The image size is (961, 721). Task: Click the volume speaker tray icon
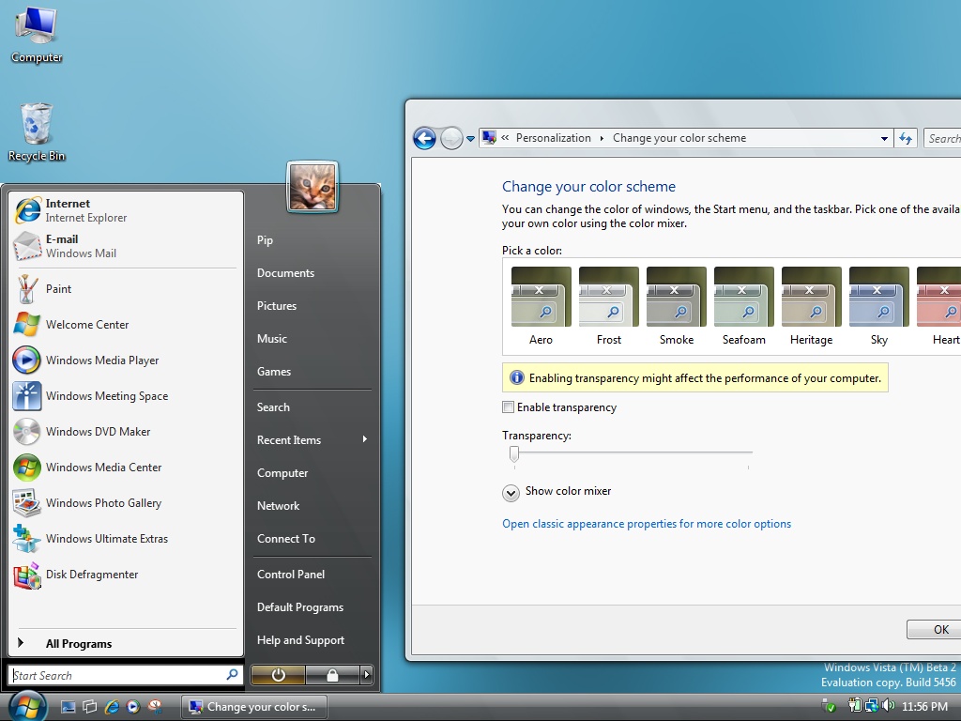(x=888, y=706)
